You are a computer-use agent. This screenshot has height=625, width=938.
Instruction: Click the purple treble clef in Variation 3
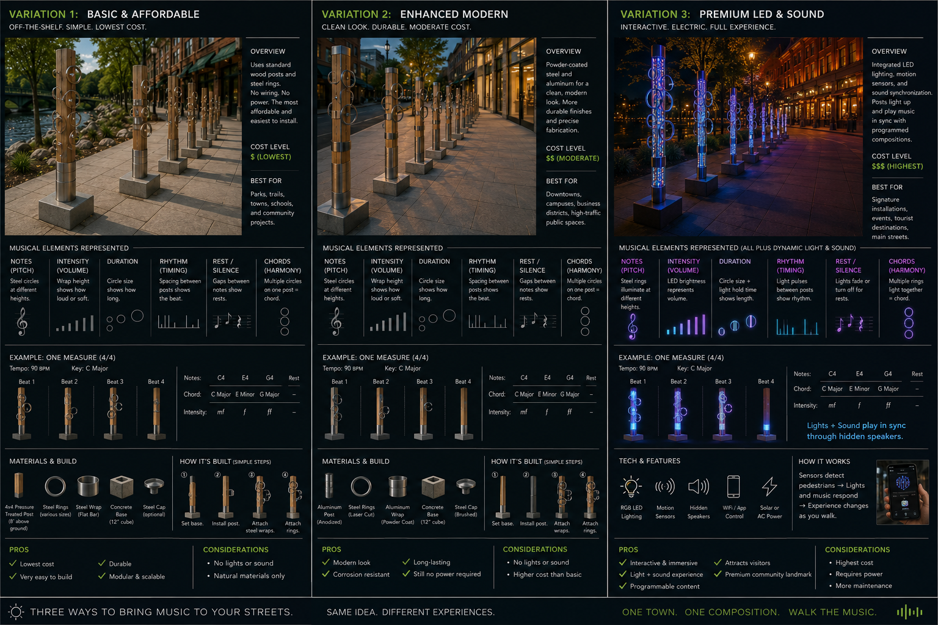[633, 325]
